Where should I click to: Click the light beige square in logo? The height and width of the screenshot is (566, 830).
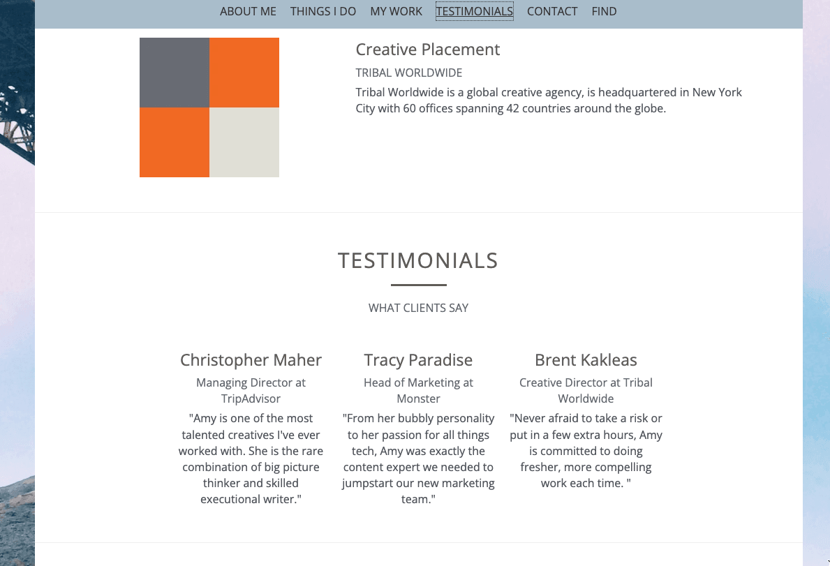244,142
